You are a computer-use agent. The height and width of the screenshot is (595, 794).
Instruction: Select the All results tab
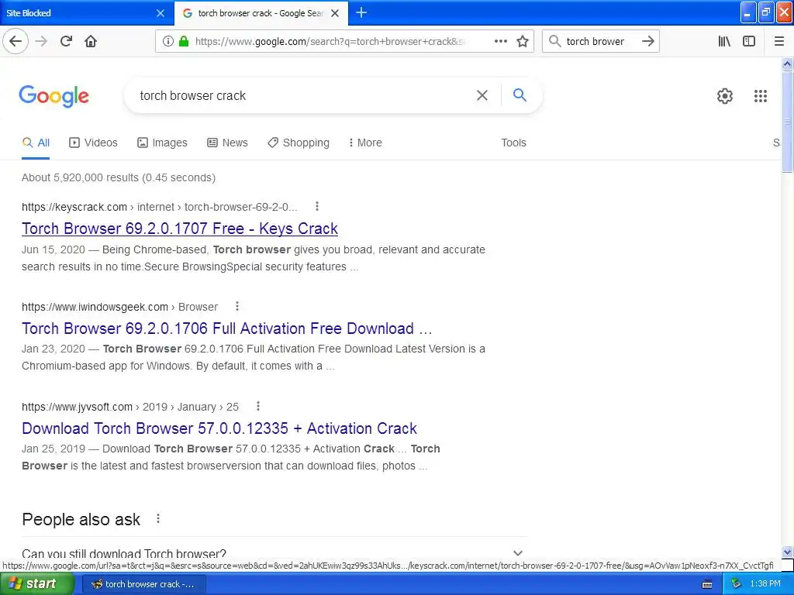click(x=36, y=143)
